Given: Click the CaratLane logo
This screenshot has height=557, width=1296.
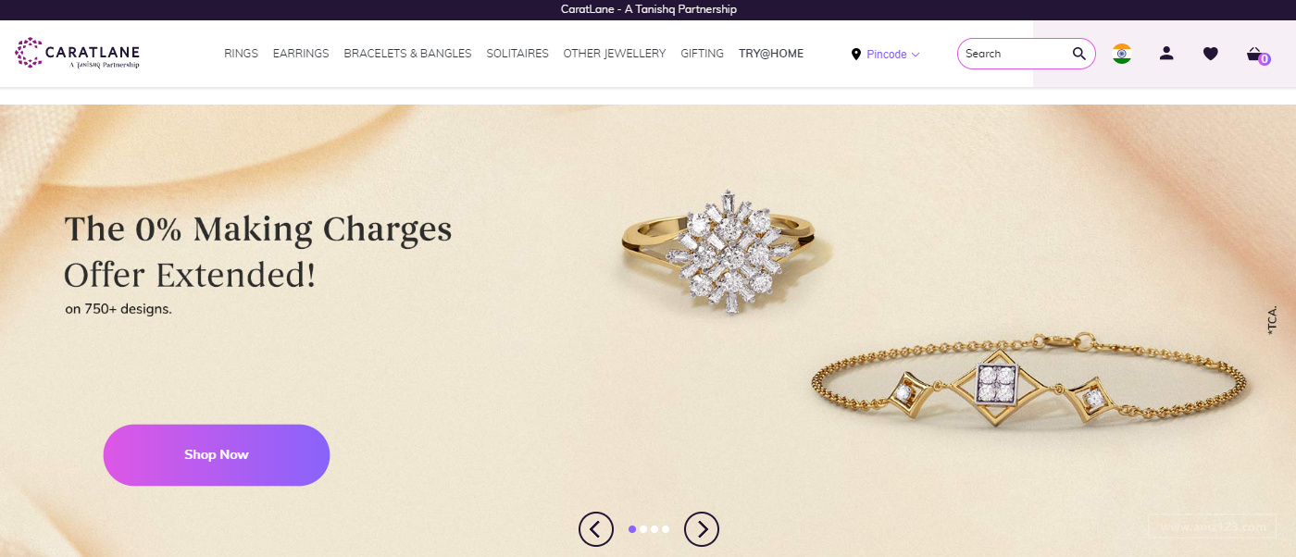Looking at the screenshot, I should pos(78,54).
